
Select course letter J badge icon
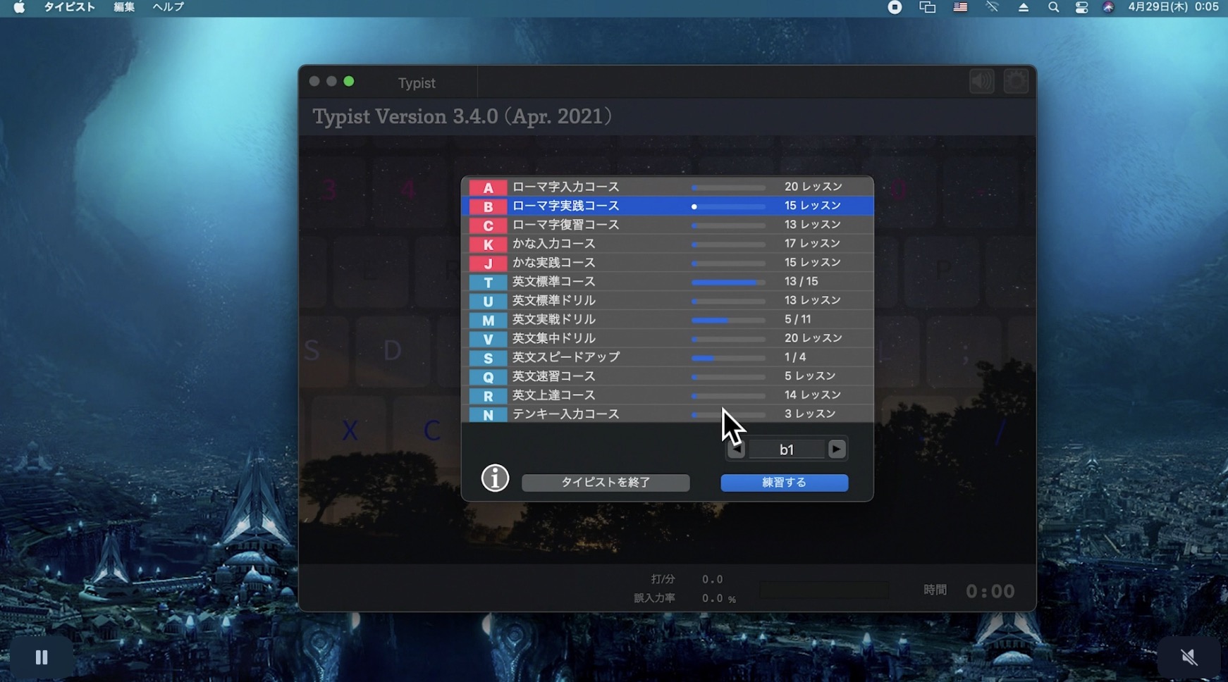pos(488,263)
